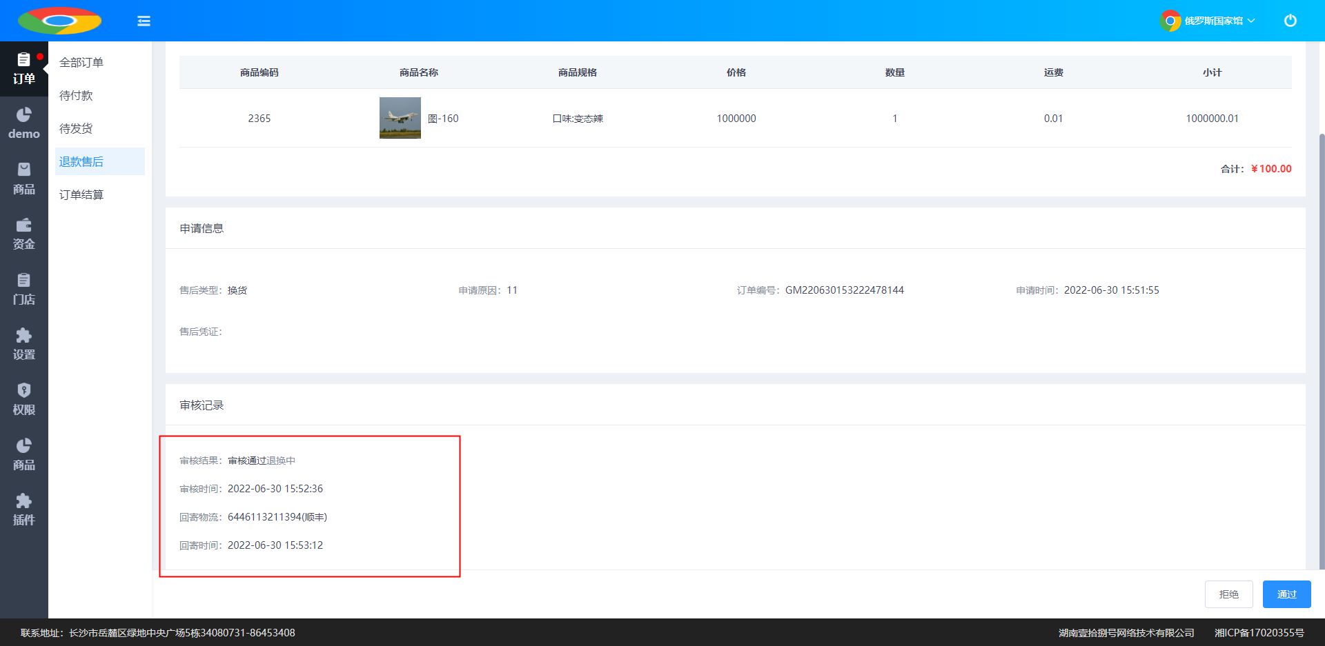Open the 资金 wallet section
This screenshot has width=1325, height=646.
[24, 234]
